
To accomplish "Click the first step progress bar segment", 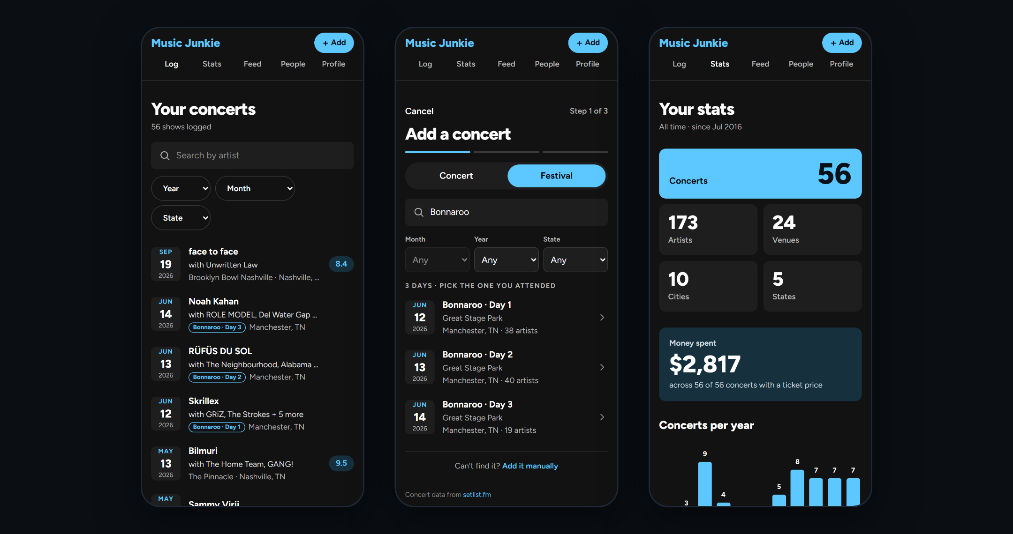I will point(438,152).
